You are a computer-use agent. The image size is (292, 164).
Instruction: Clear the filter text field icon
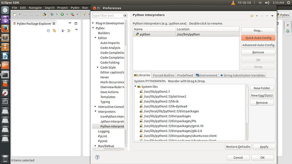[x=125, y=16]
